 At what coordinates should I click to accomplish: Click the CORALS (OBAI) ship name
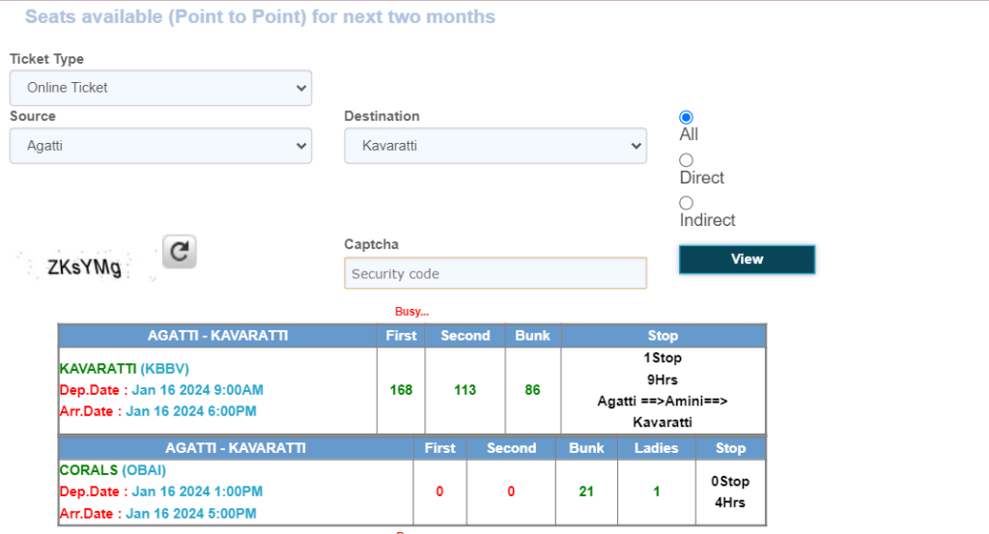[x=112, y=470]
